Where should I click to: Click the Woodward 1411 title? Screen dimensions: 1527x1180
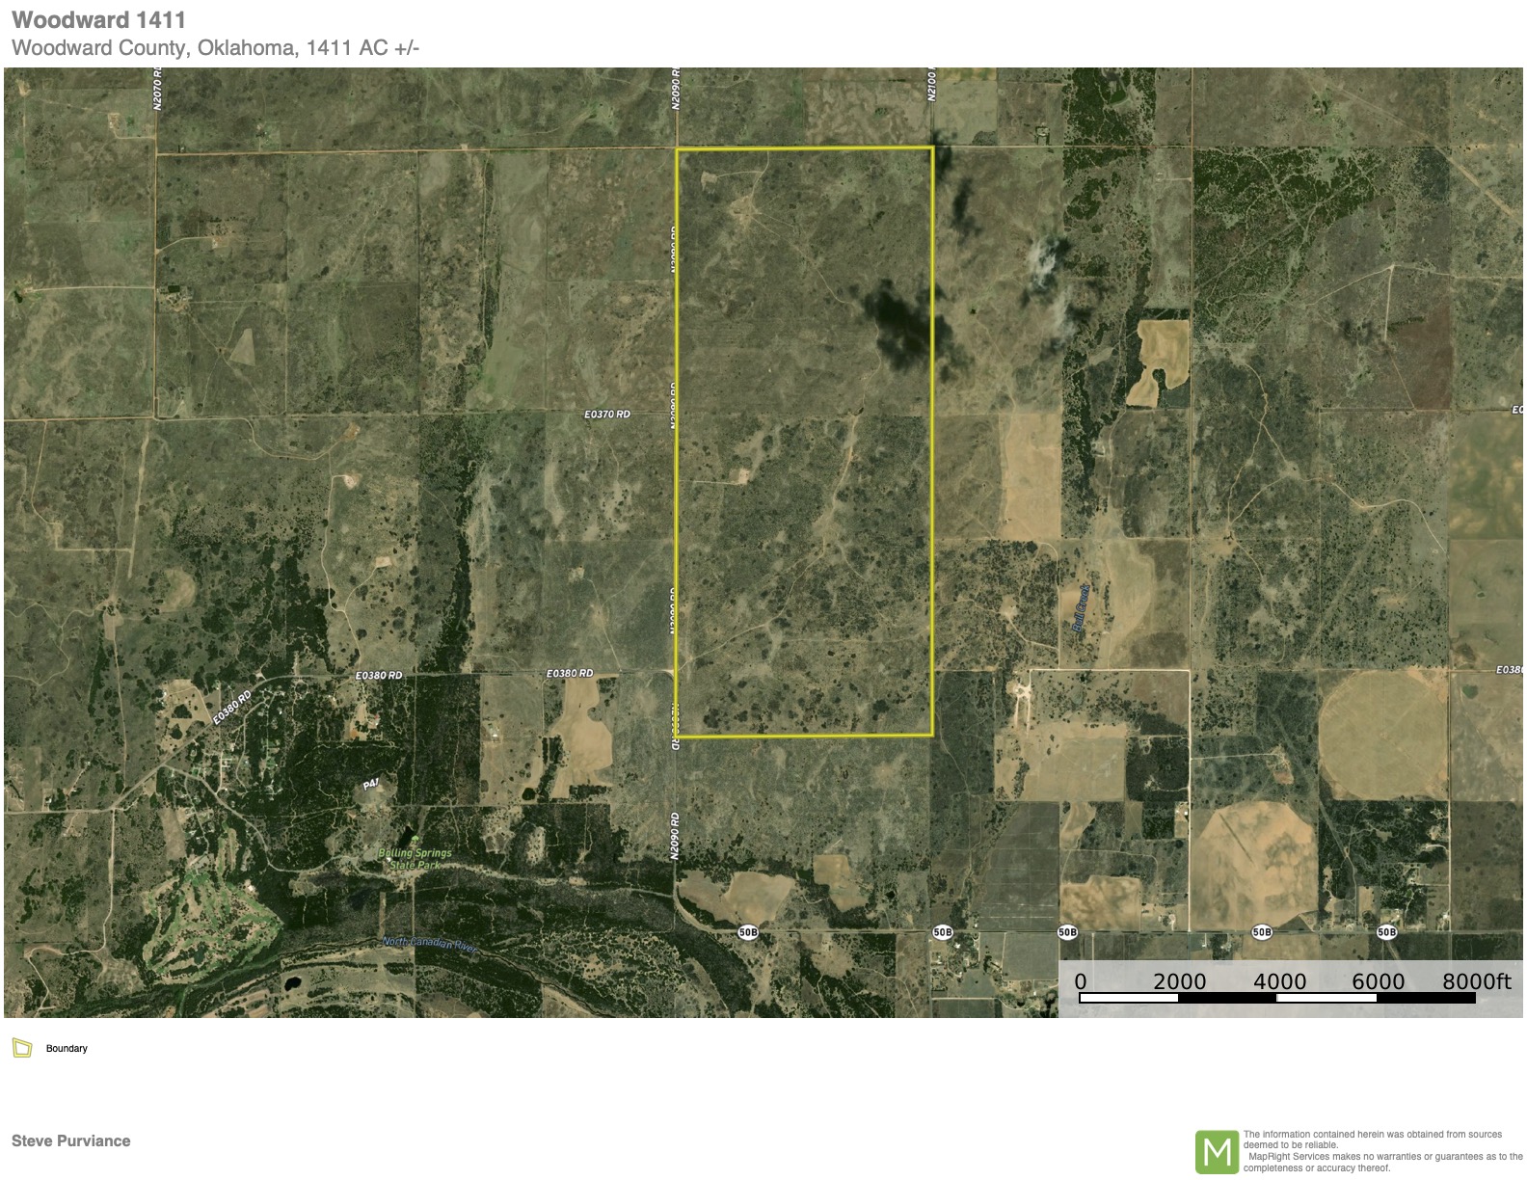(98, 19)
